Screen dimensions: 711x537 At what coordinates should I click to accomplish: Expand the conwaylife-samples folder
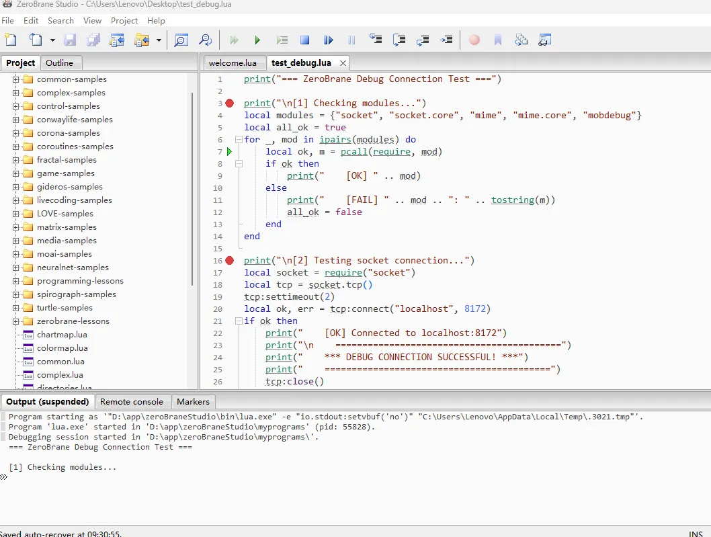pyautogui.click(x=16, y=120)
